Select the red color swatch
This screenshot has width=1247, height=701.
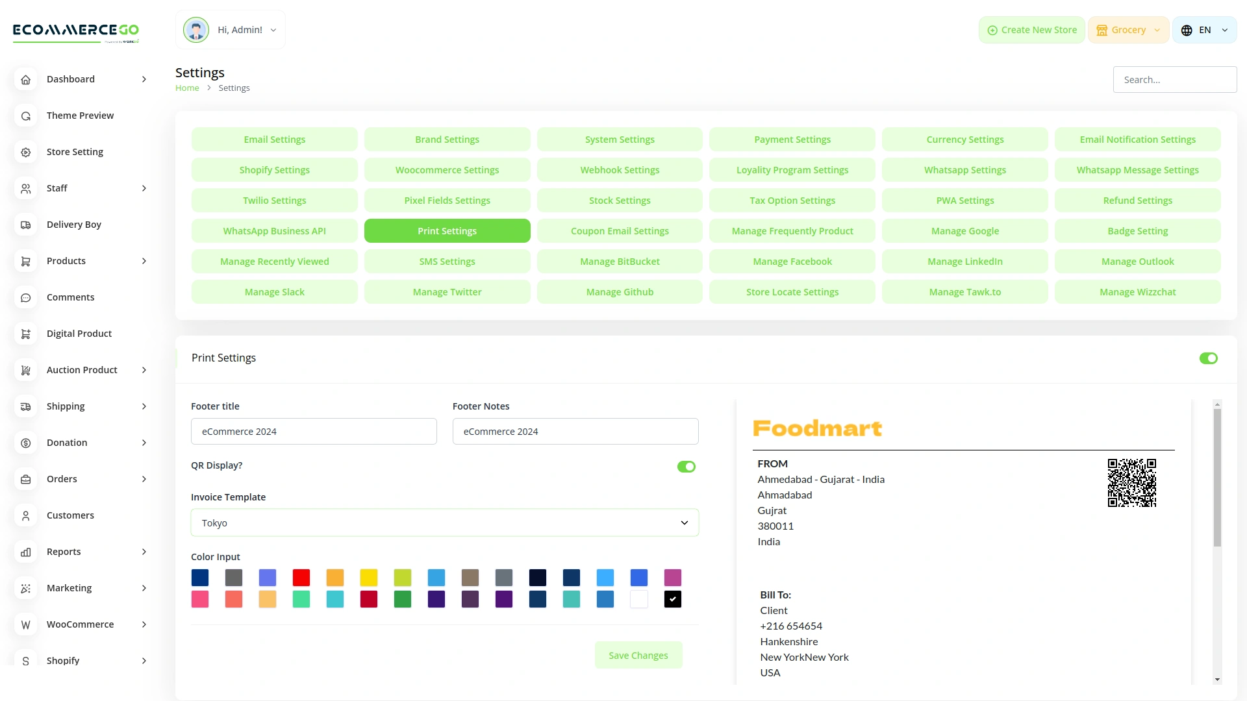pyautogui.click(x=301, y=578)
